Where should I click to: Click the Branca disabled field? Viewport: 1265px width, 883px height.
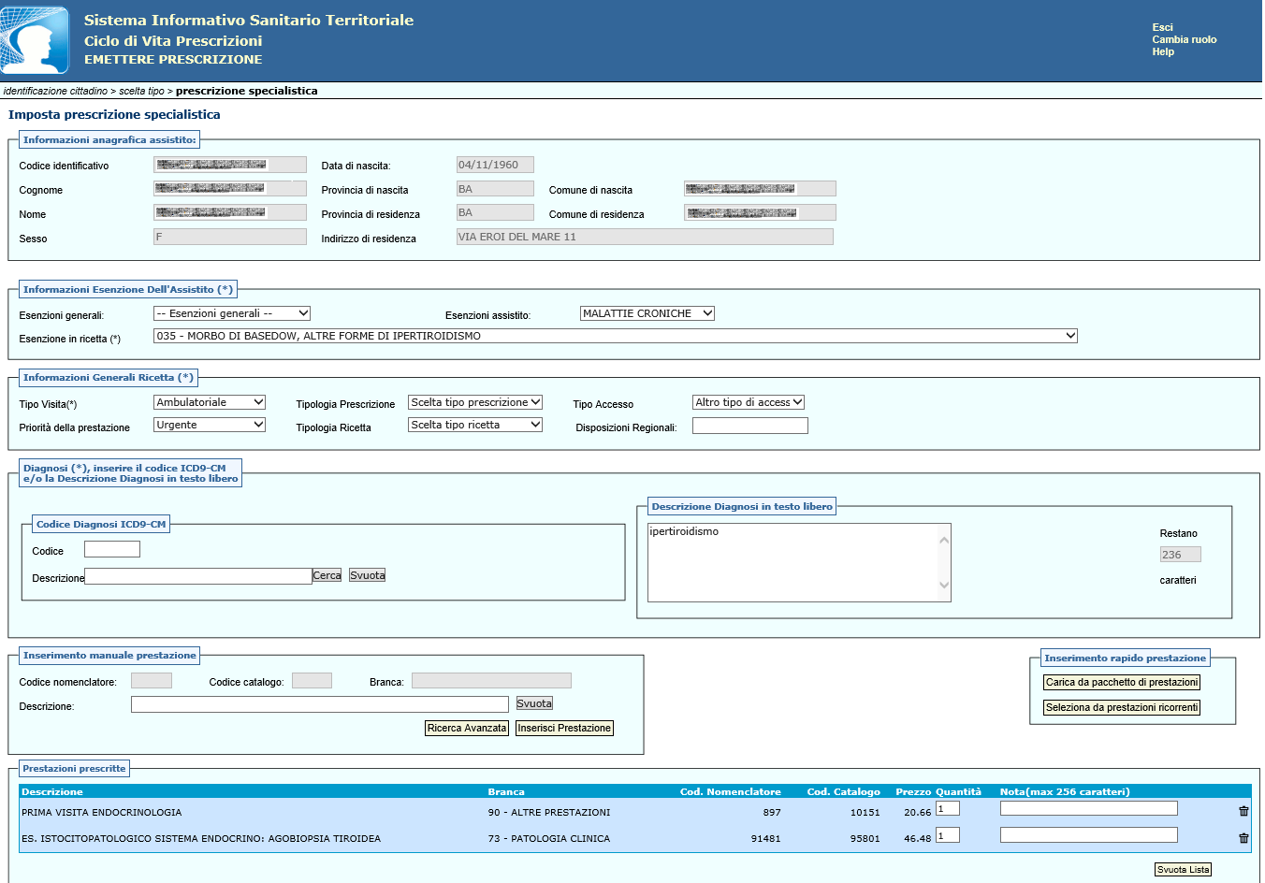click(x=491, y=681)
